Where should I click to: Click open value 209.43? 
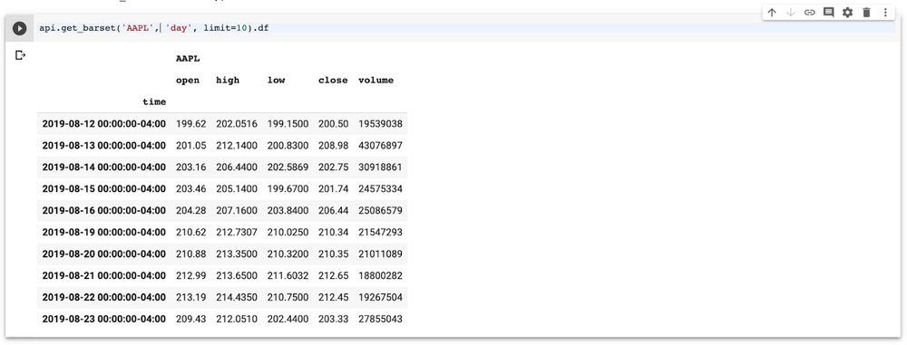point(190,319)
